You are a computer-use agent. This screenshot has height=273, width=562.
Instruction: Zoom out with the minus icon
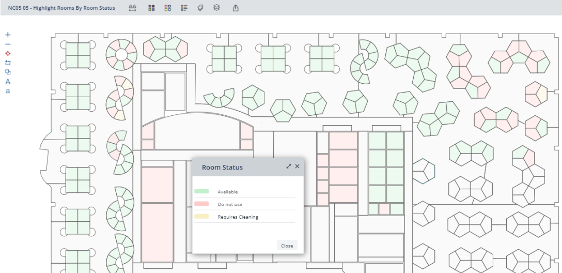pyautogui.click(x=8, y=44)
